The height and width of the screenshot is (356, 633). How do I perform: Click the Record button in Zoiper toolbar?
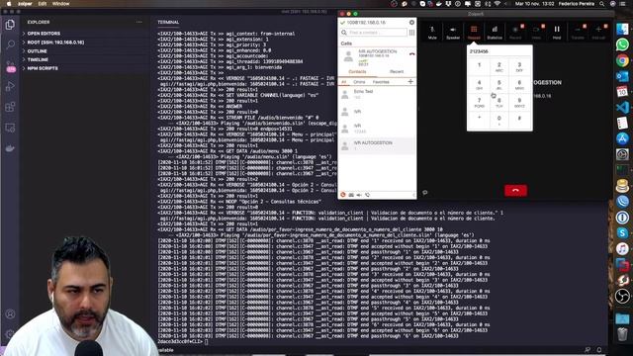pyautogui.click(x=515, y=32)
